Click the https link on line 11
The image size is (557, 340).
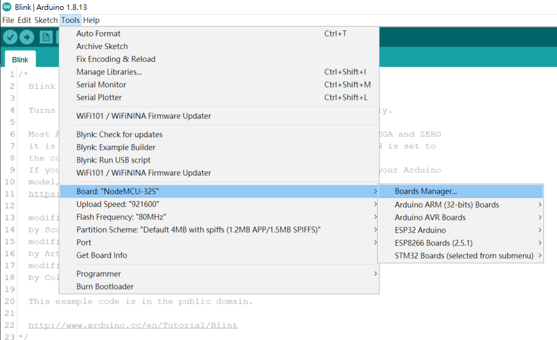pyautogui.click(x=43, y=193)
